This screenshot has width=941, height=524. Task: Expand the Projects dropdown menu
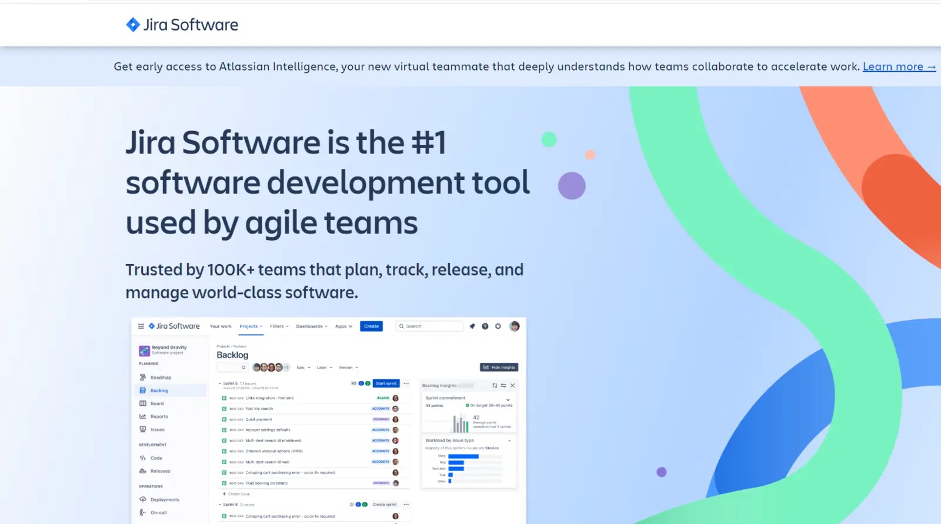(251, 326)
